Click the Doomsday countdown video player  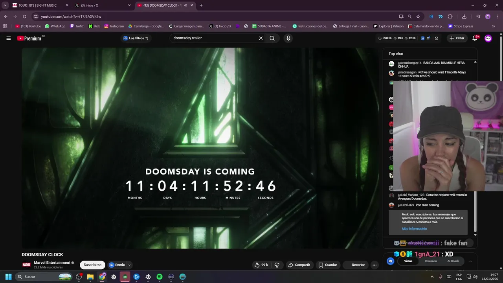pos(201,148)
